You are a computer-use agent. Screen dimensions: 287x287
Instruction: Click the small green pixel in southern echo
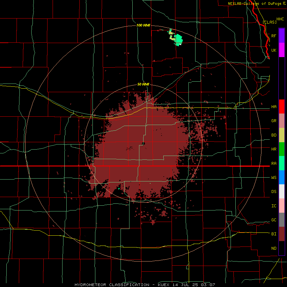click(119, 188)
